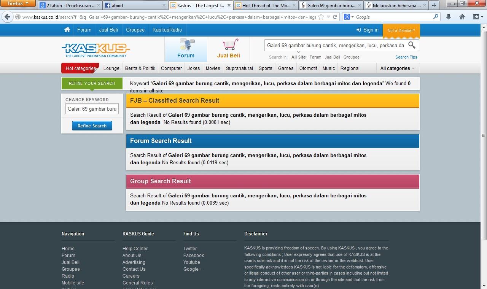Open Jual Beli in top navigation bar

pyautogui.click(x=108, y=30)
